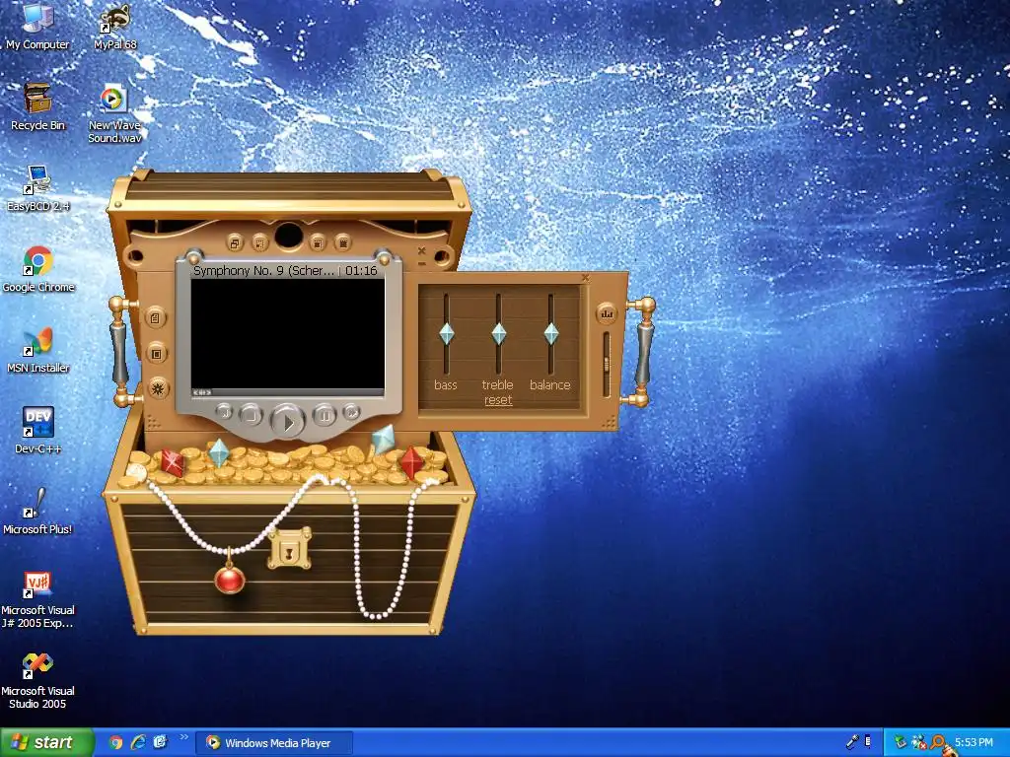Select the Recycle Bin treasure chest icon
This screenshot has height=757, width=1010.
point(37,106)
